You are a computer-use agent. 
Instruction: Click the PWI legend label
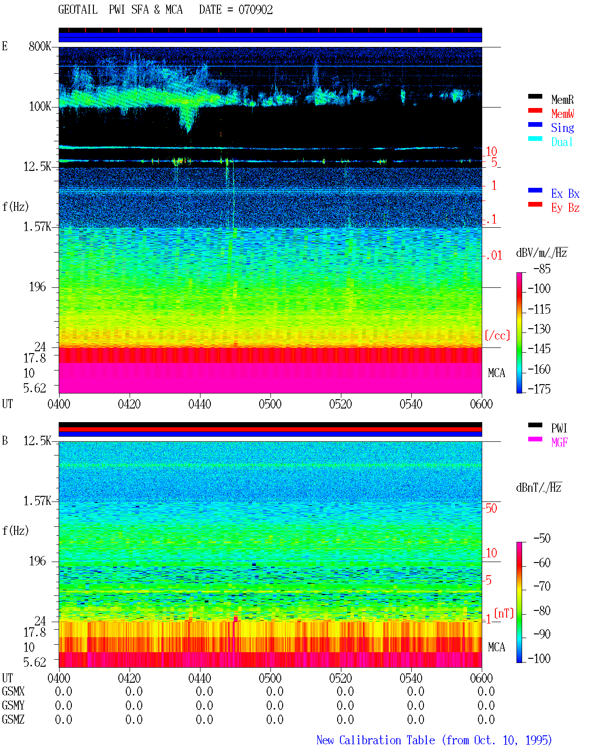559,428
